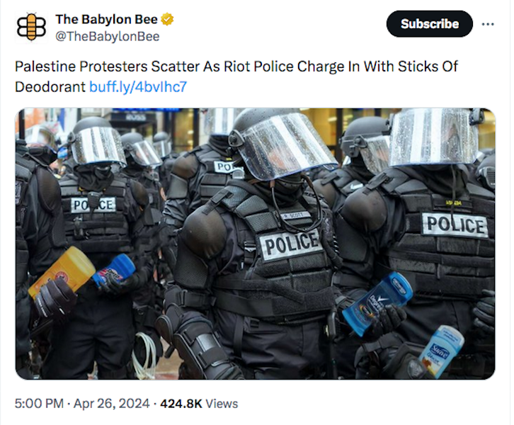
Task: Click the center officer's POLICE patch
Action: click(x=290, y=244)
